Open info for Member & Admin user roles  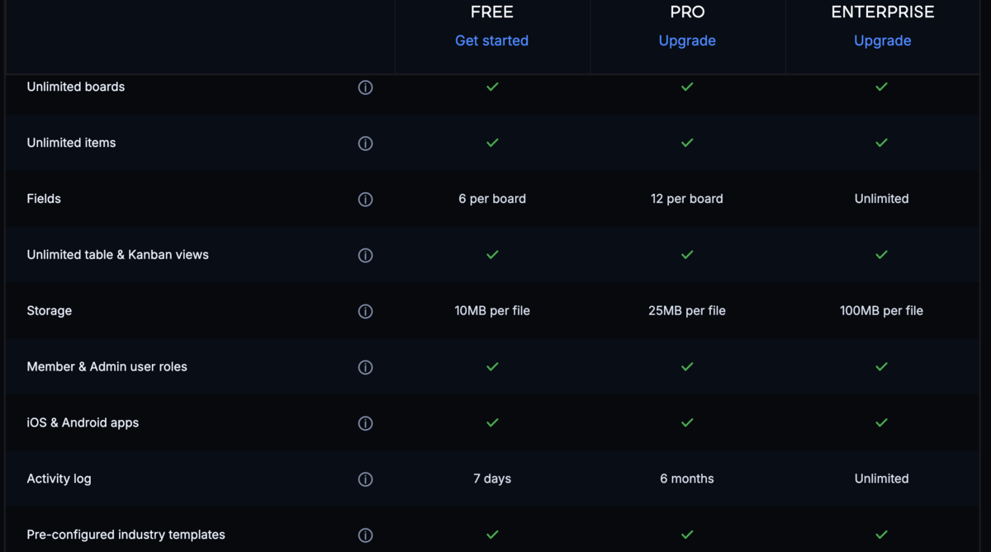click(365, 368)
